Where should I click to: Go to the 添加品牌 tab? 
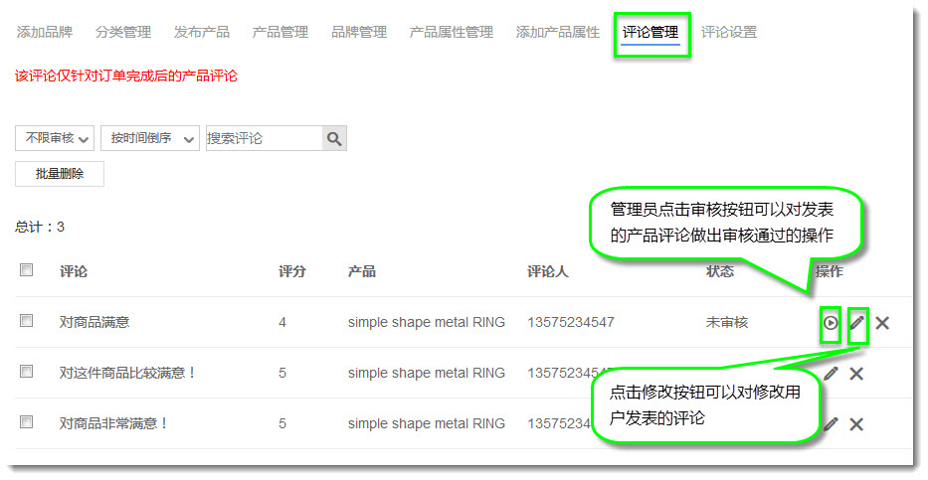coord(44,32)
